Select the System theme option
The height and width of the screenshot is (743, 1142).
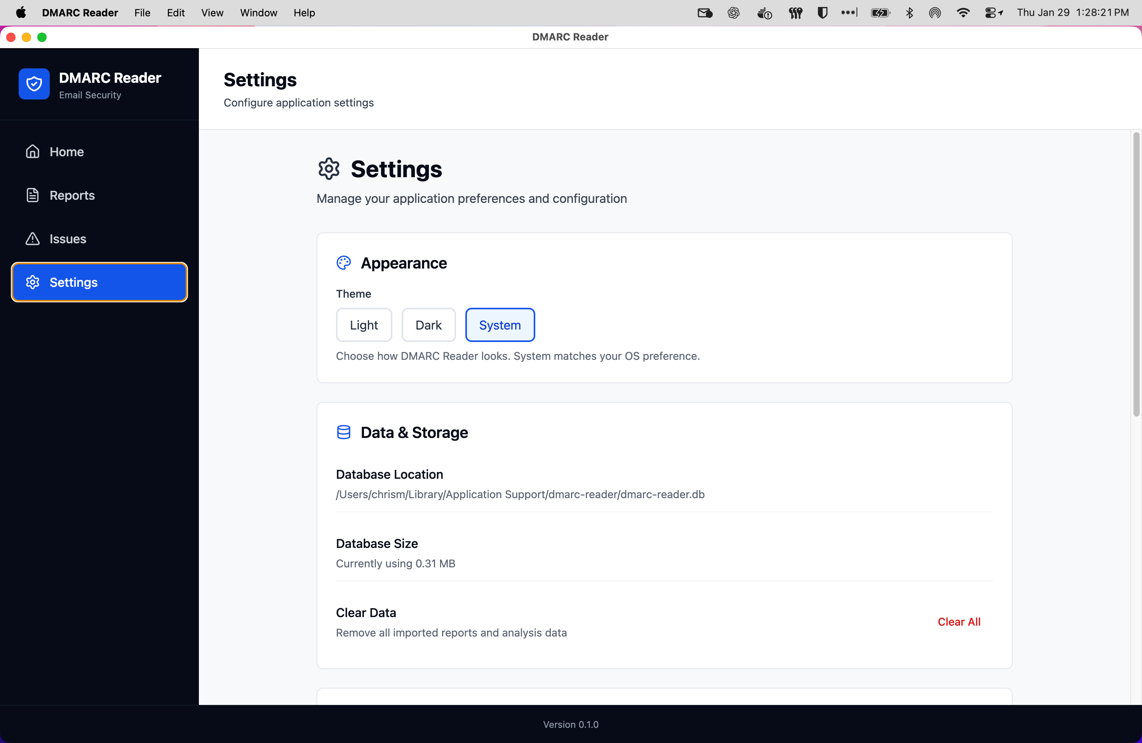click(500, 324)
